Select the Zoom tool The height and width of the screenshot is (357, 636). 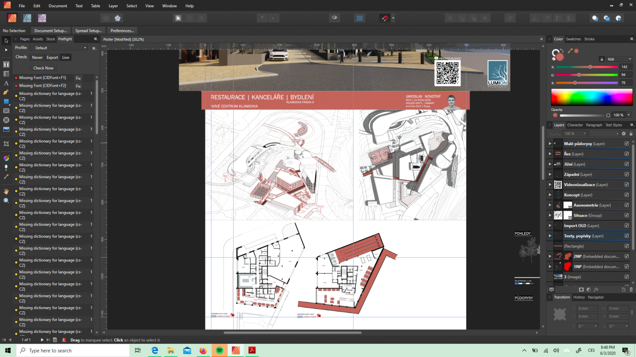6,200
